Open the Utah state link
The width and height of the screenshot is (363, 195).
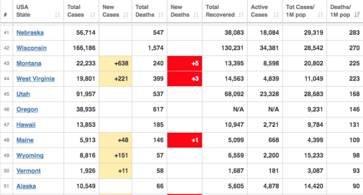pos(23,94)
